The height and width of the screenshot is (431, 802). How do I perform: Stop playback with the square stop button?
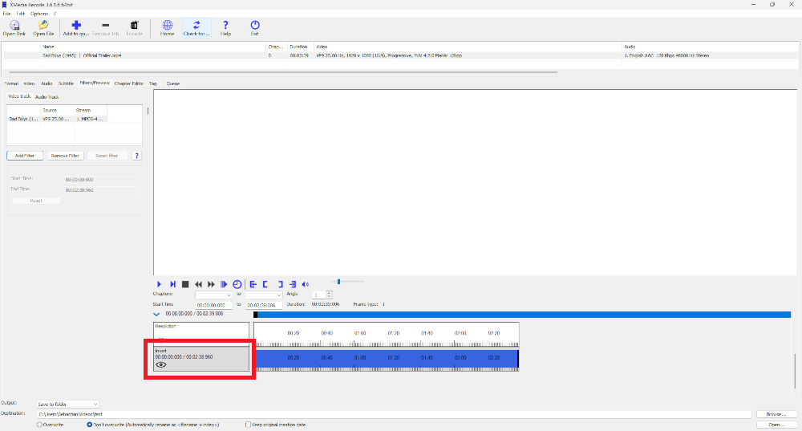click(185, 284)
